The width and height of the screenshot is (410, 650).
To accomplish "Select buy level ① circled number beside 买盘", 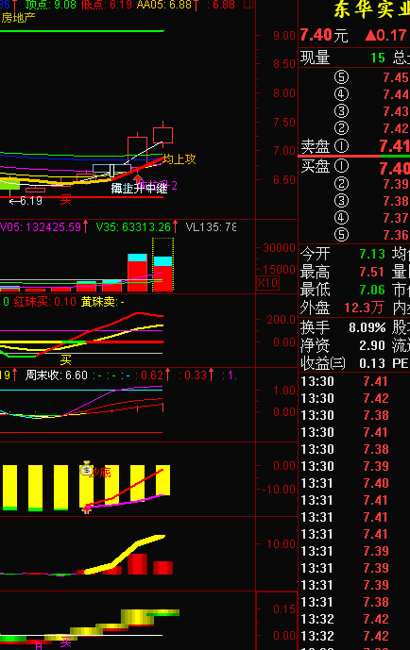I will (x=342, y=166).
